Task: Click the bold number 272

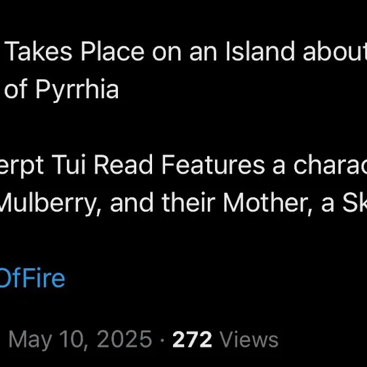Action: [x=192, y=339]
